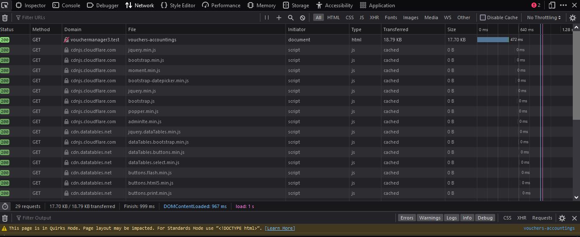This screenshot has height=237, width=580.
Task: Click the lock icon on bootstrap-datepicker.min.js row
Action: tap(66, 81)
